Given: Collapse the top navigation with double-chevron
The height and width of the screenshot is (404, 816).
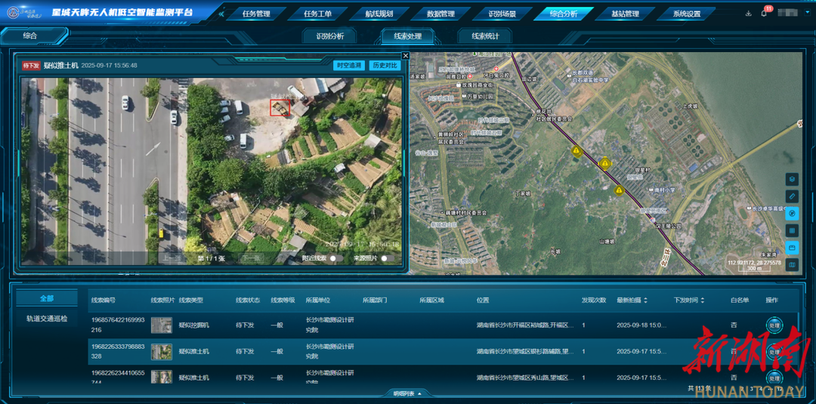Looking at the screenshot, I should click(x=221, y=14).
